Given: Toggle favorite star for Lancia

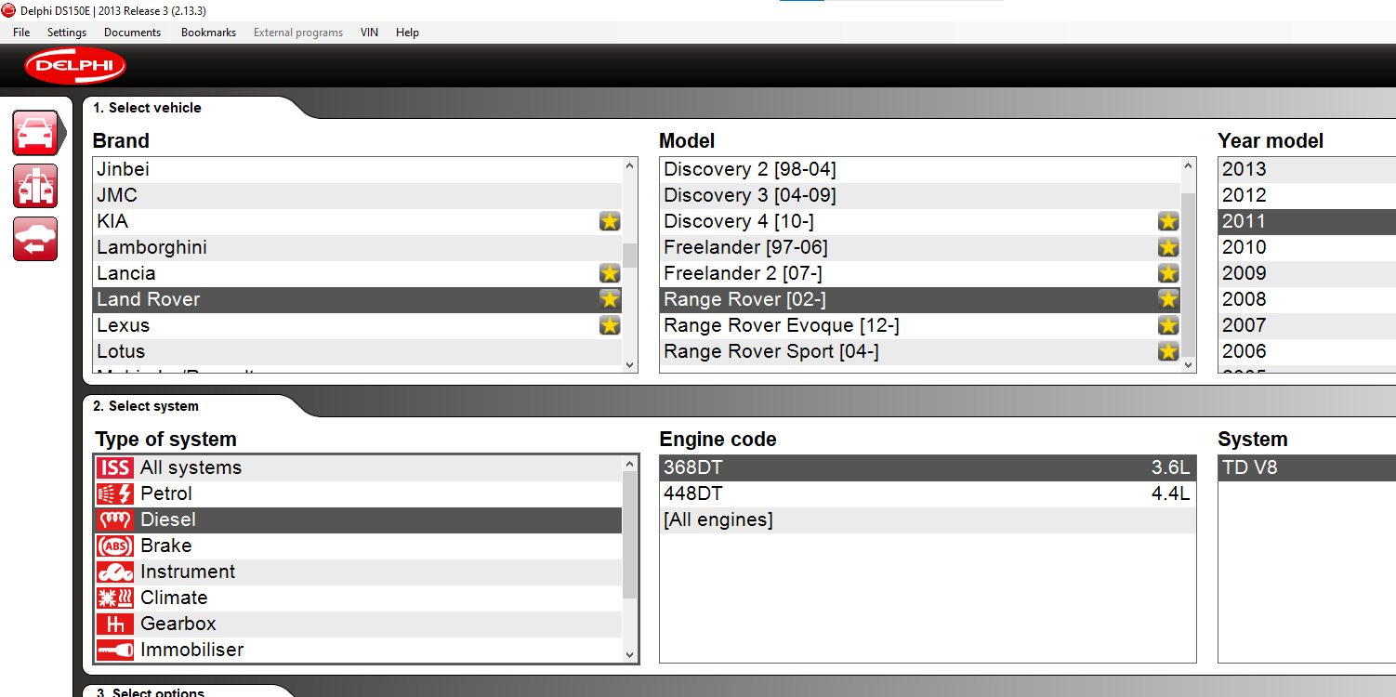Looking at the screenshot, I should [610, 273].
